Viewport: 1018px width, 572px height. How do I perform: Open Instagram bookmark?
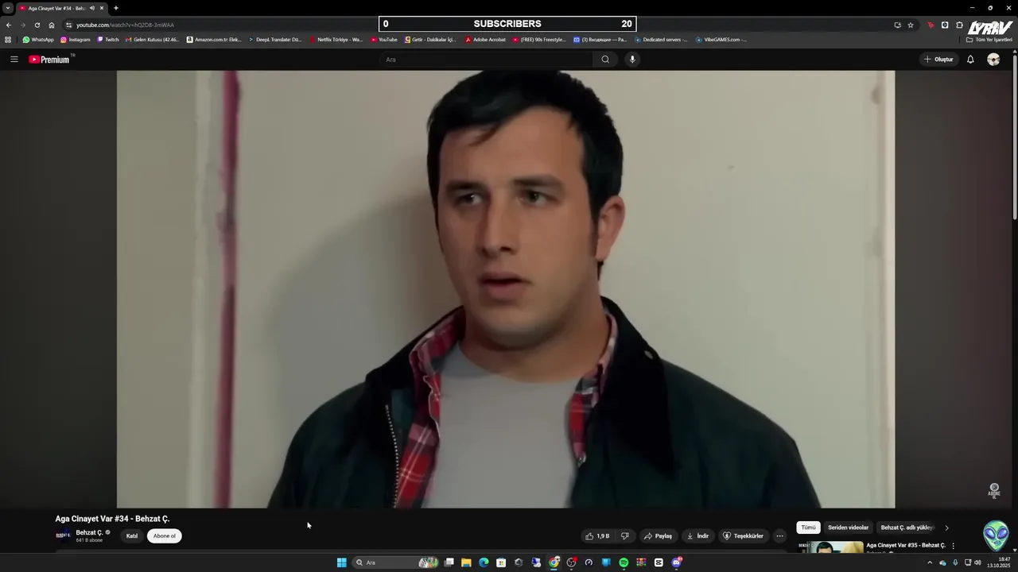coord(76,40)
